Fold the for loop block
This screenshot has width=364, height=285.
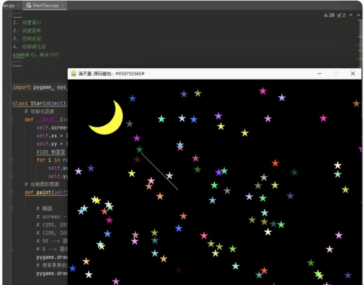point(11,160)
